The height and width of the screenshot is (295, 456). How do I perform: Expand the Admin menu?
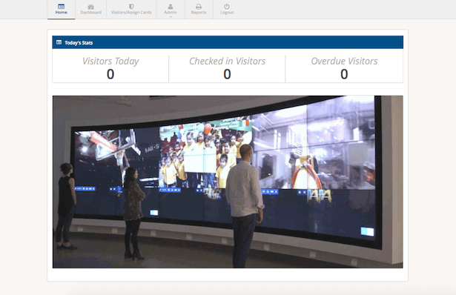tap(171, 10)
